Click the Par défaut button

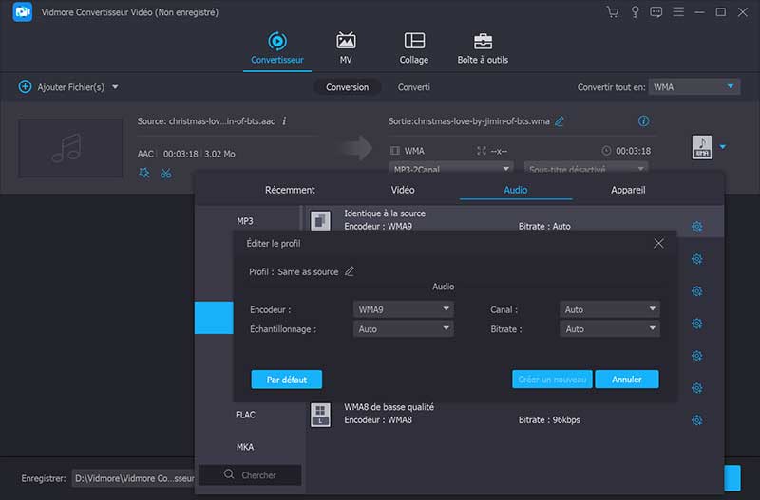click(x=286, y=380)
